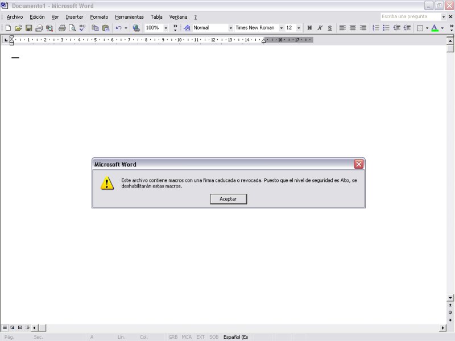The image size is (455, 341).
Task: Run the spelling and grammar check
Action: click(82, 28)
